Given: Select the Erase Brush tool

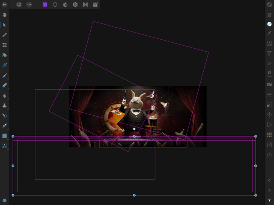Looking at the screenshot, I should [5, 85].
